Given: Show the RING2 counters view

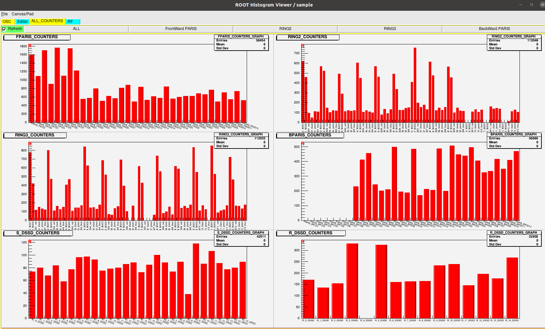Looking at the screenshot, I should tap(285, 29).
